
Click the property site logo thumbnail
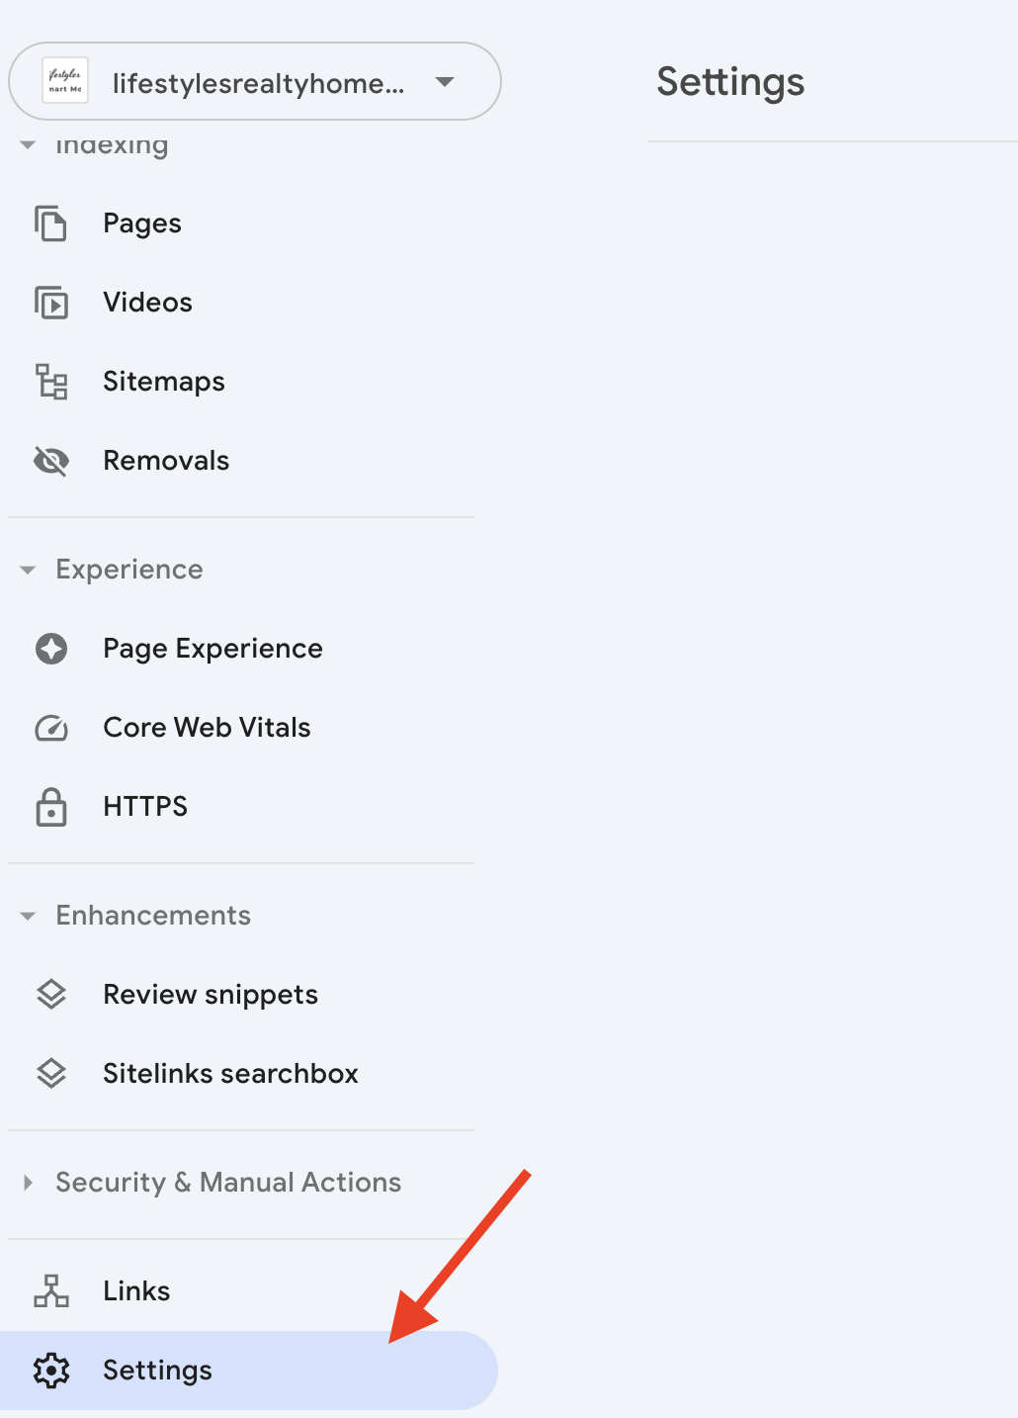point(65,81)
